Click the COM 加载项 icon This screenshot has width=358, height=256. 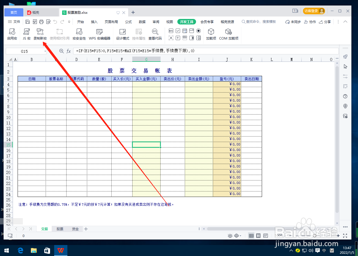228,34
